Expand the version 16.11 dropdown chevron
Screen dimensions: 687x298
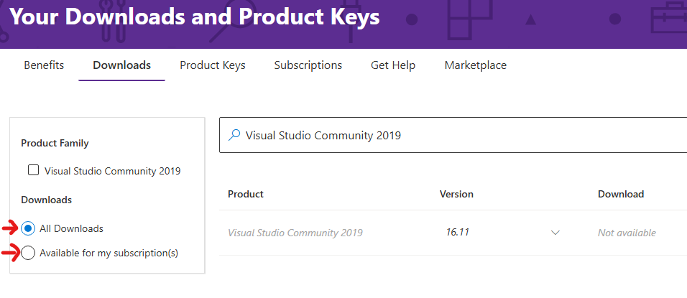[x=555, y=233]
